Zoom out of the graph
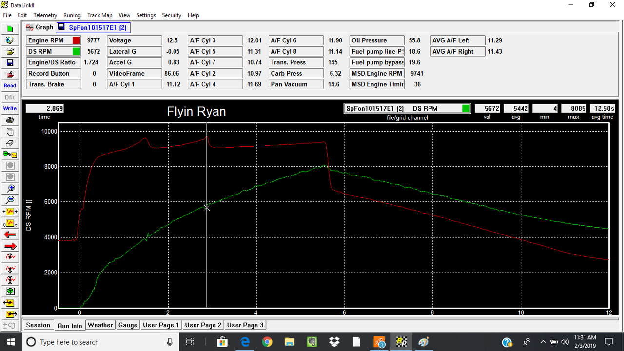 [x=10, y=199]
